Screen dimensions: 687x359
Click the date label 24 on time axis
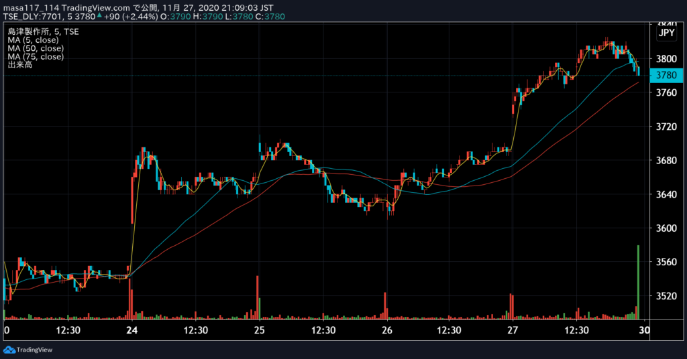pyautogui.click(x=132, y=330)
